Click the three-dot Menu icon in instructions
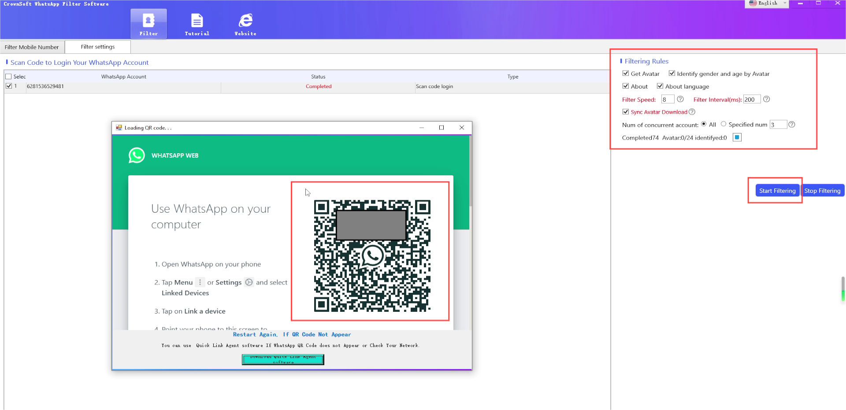This screenshot has height=410, width=846. coord(200,282)
